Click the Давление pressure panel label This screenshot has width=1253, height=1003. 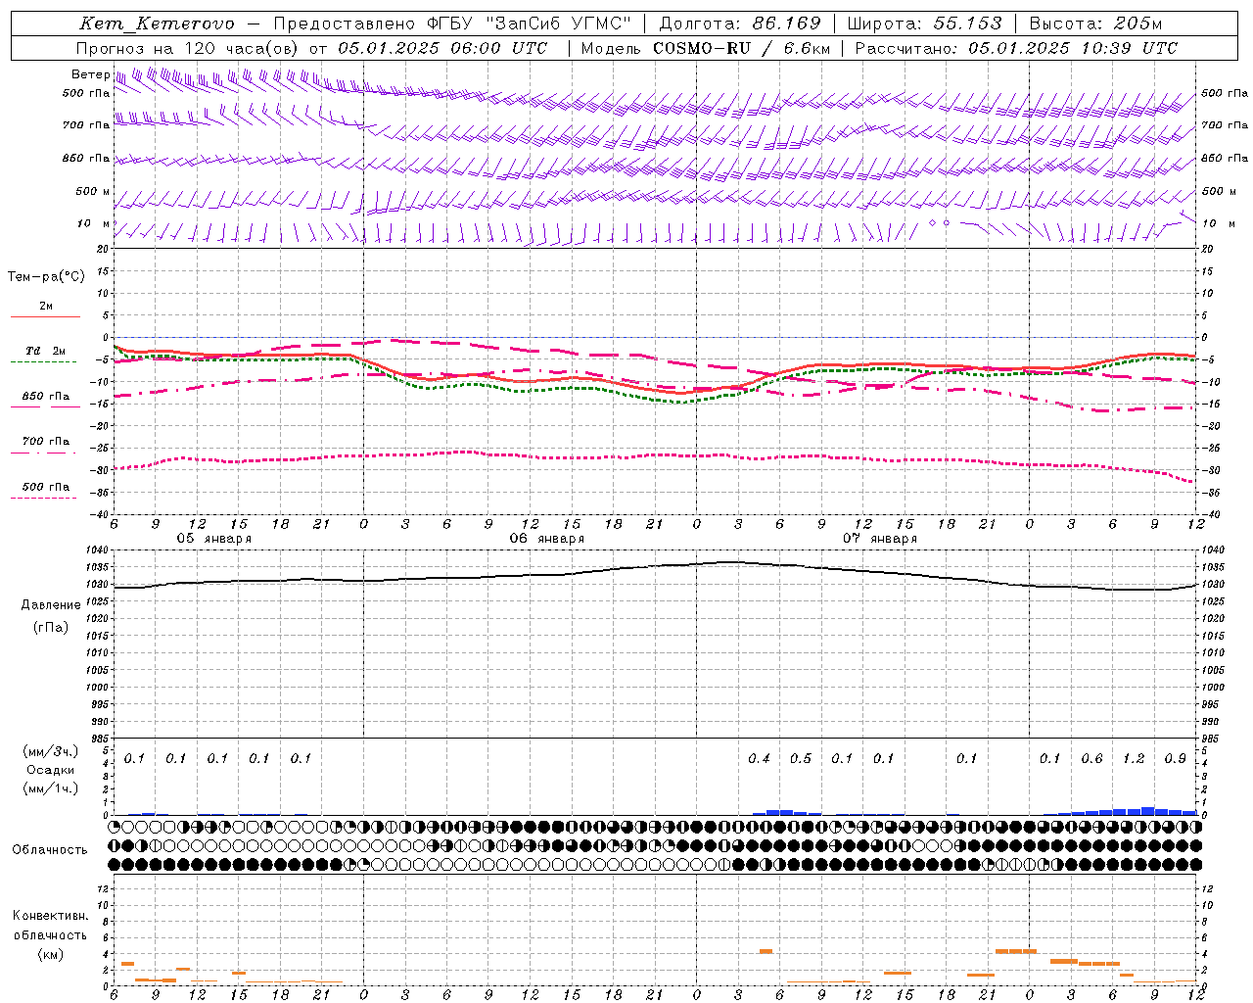51,605
